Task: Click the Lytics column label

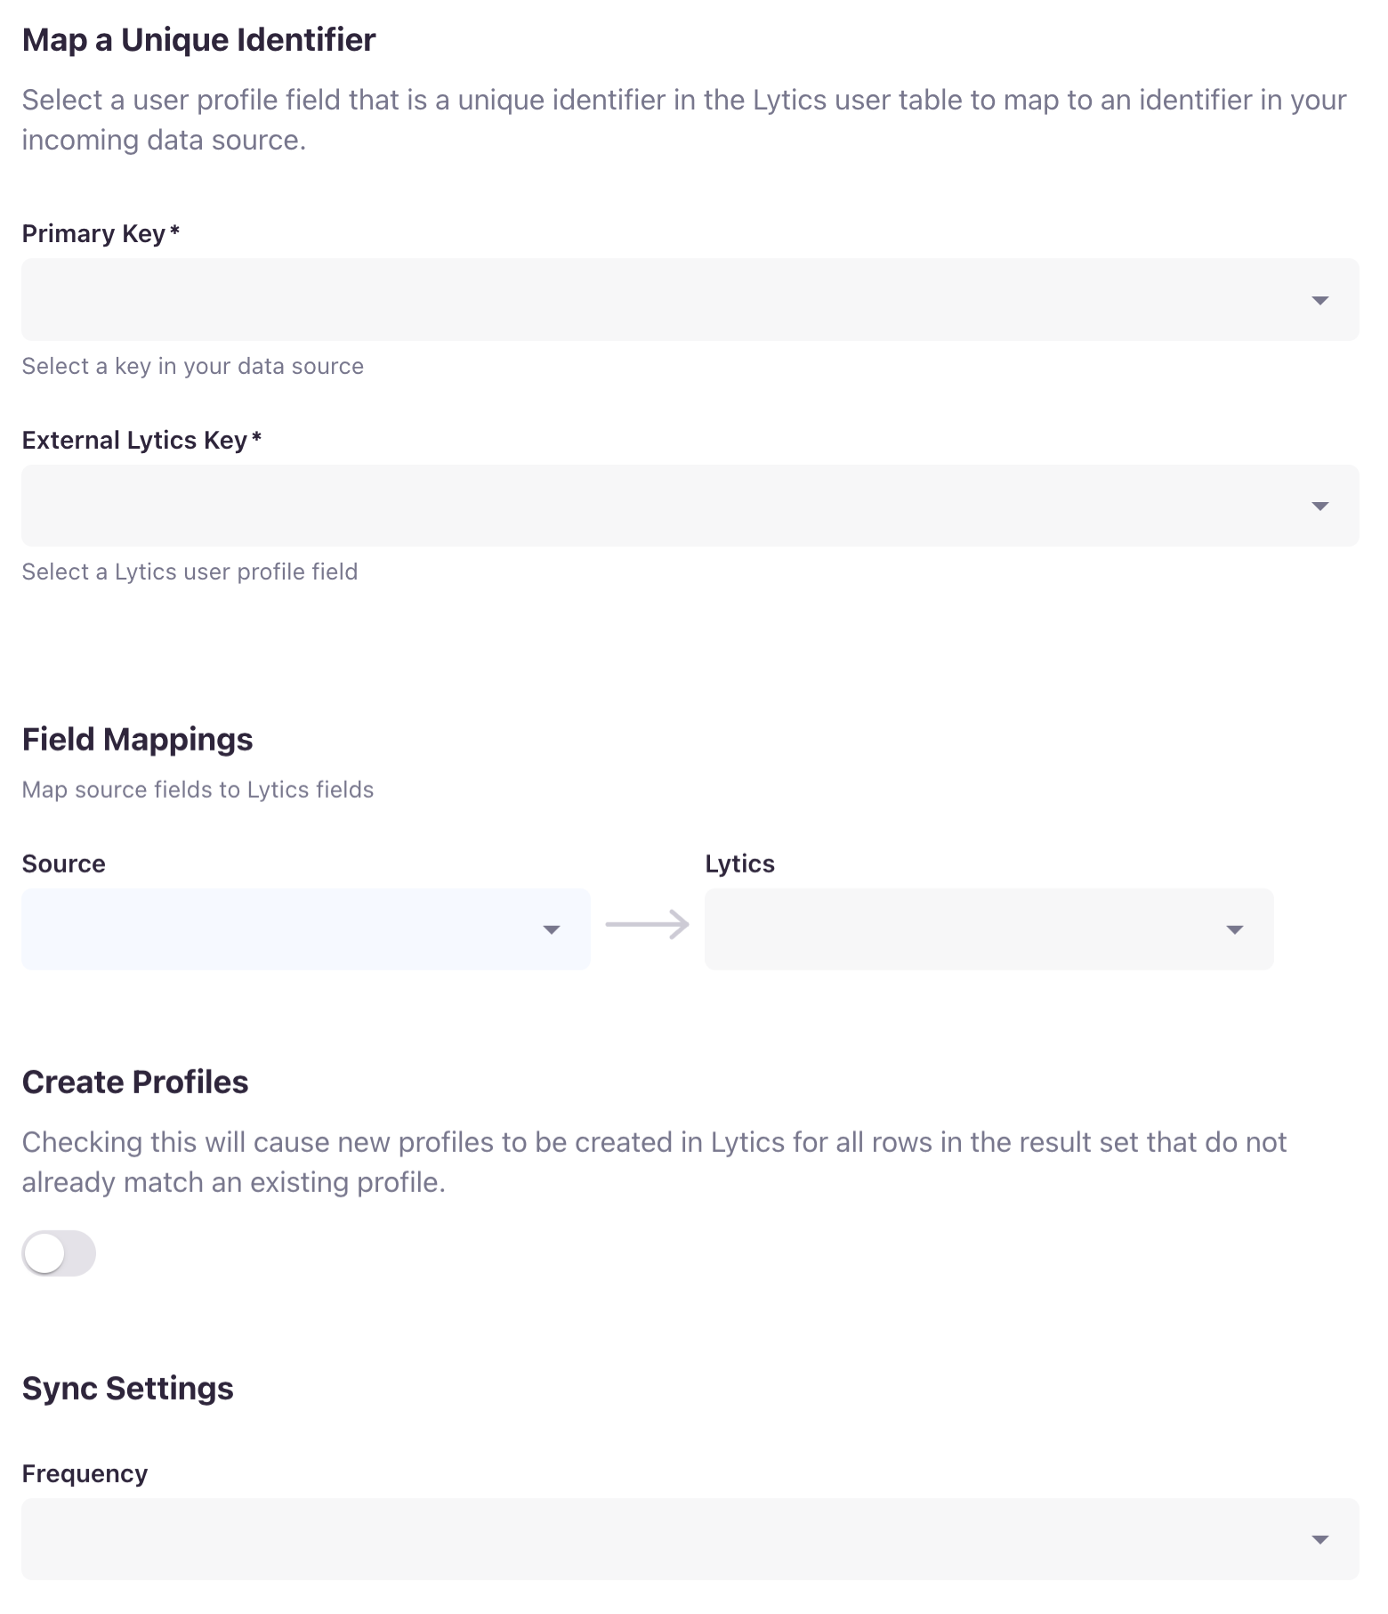Action: click(x=739, y=864)
